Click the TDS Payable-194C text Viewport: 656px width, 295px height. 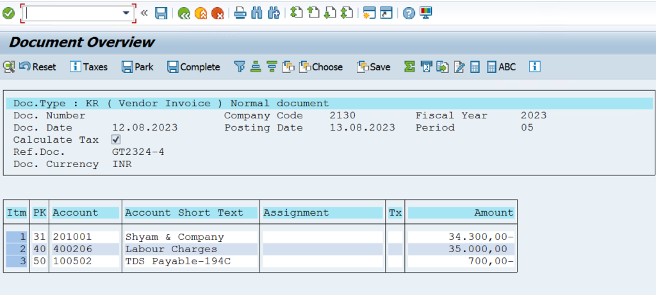178,261
